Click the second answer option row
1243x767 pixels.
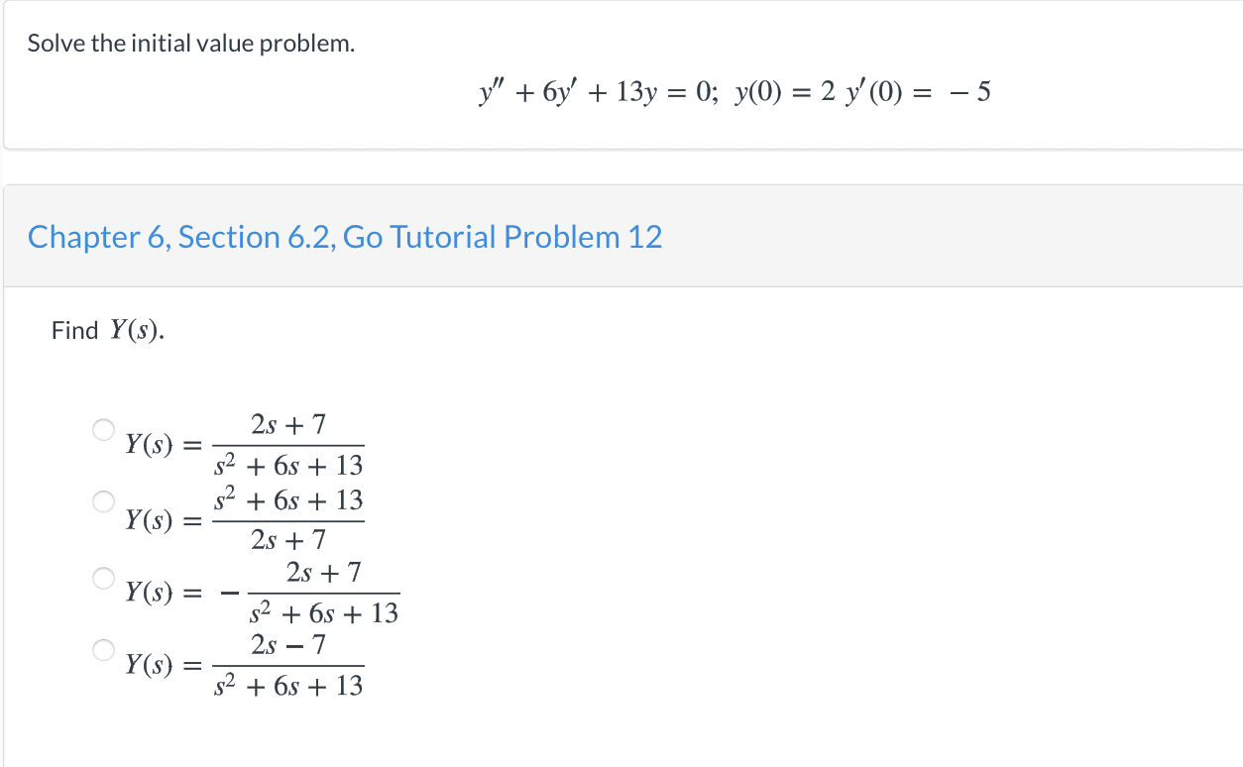point(248,518)
